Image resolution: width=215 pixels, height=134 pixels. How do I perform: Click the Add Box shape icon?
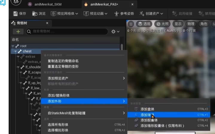click(x=136, y=109)
